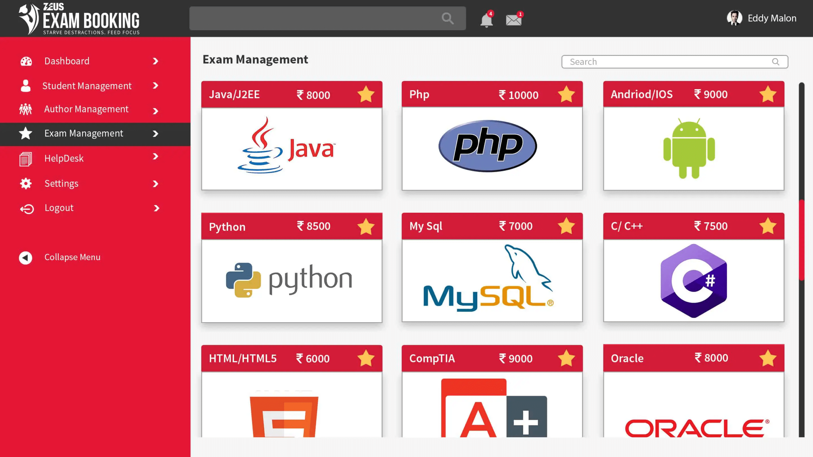Viewport: 813px width, 457px height.
Task: Expand the Dashboard chevron
Action: [x=156, y=61]
